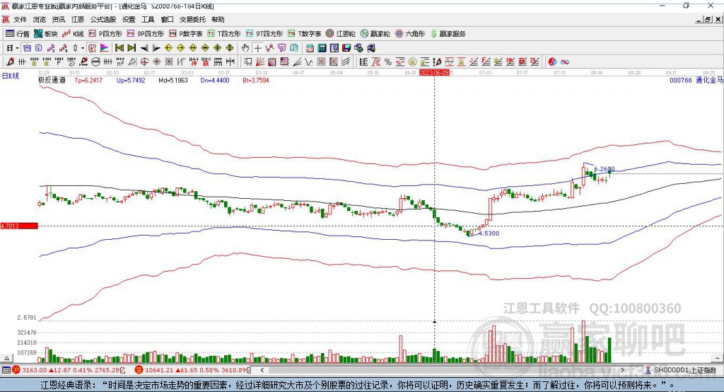The height and width of the screenshot is (392, 724).
Task: Open the P数字表 number table
Action: pos(186,34)
